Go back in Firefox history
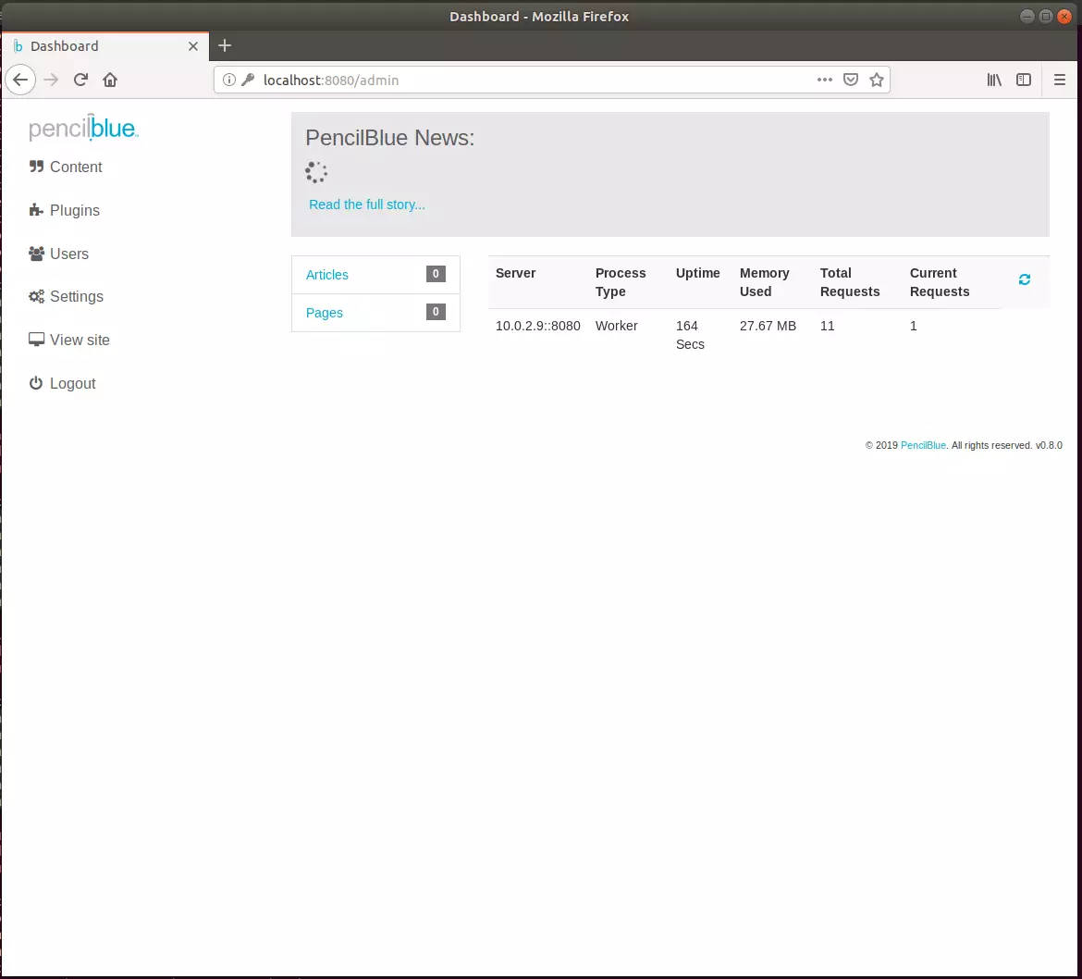This screenshot has height=979, width=1082. [20, 81]
